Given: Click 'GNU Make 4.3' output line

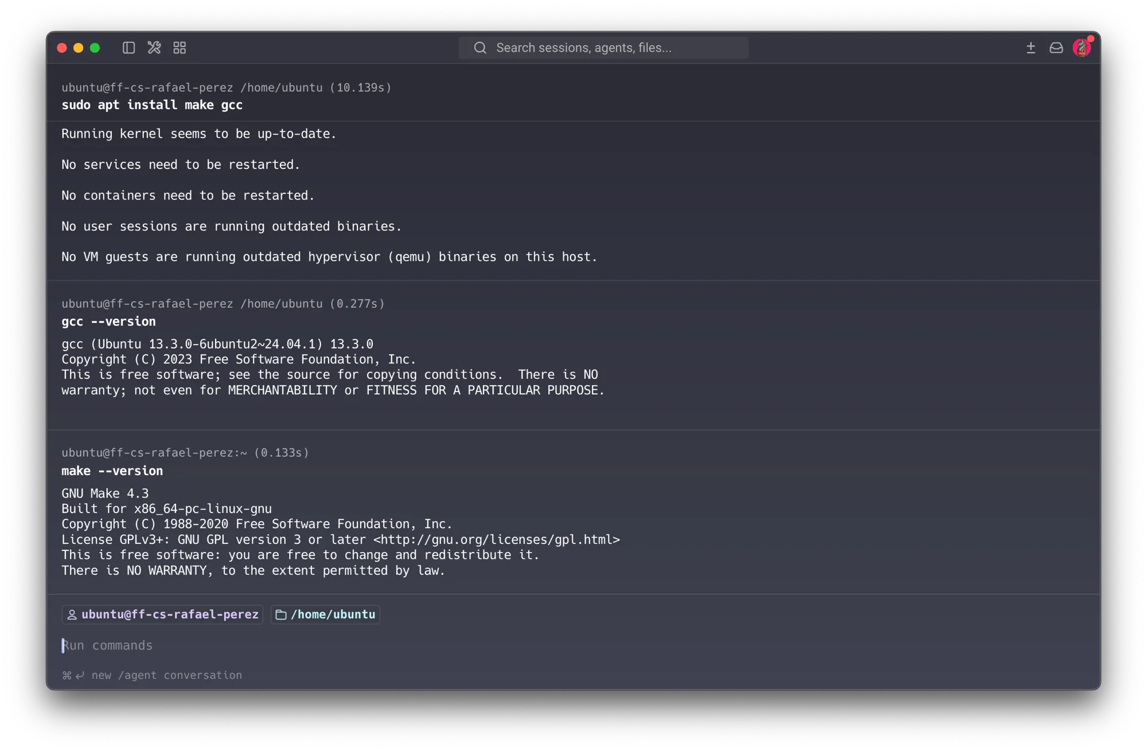Looking at the screenshot, I should [105, 494].
